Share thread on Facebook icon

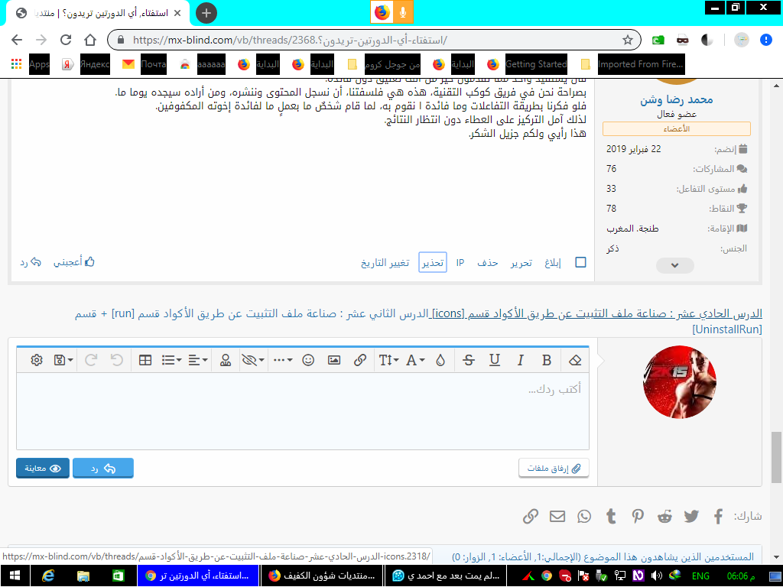[x=718, y=517]
